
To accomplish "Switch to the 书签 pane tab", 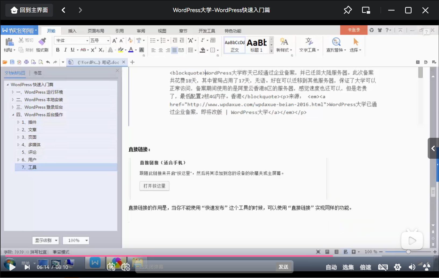I will tap(38, 73).
